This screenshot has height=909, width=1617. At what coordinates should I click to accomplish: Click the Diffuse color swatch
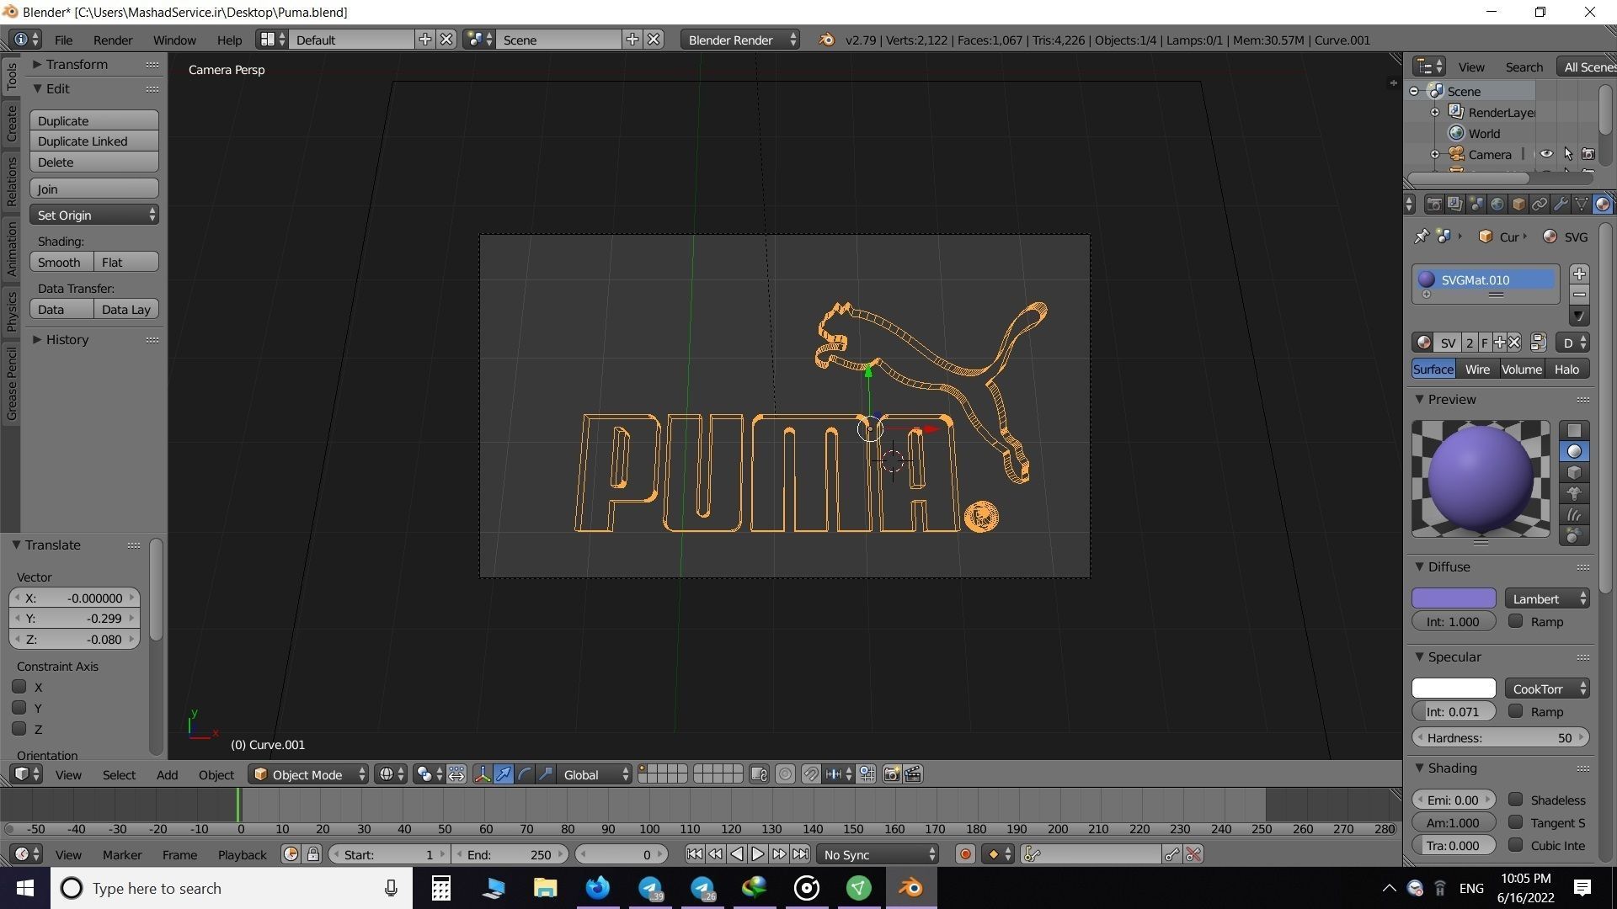click(1453, 598)
